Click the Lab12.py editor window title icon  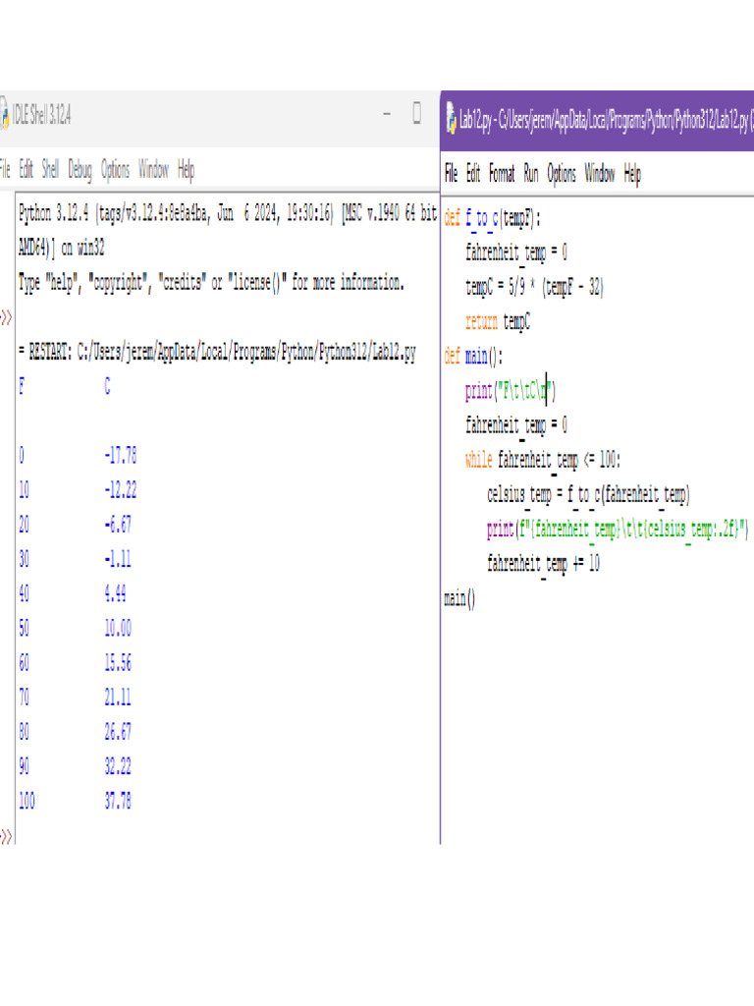449,121
